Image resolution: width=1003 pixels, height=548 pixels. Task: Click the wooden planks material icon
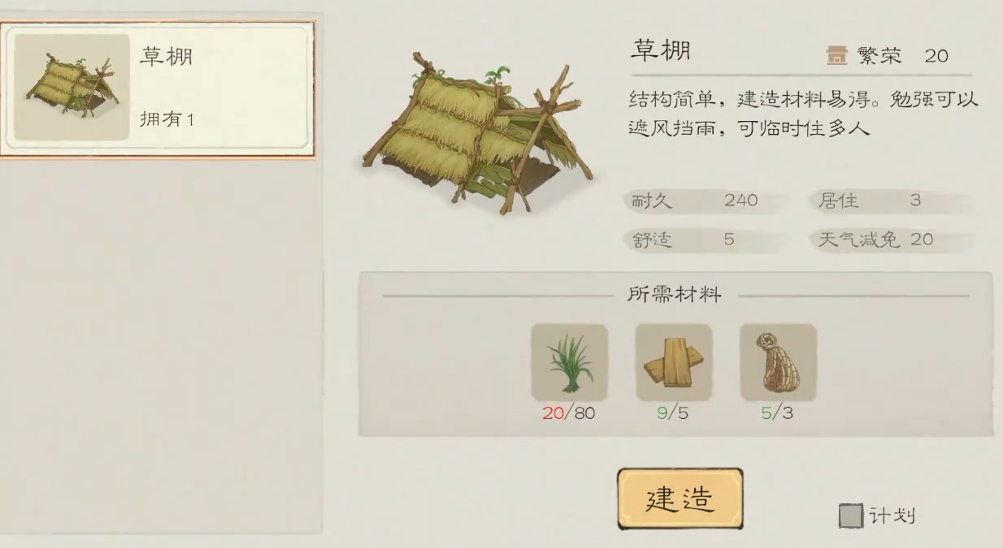(673, 362)
